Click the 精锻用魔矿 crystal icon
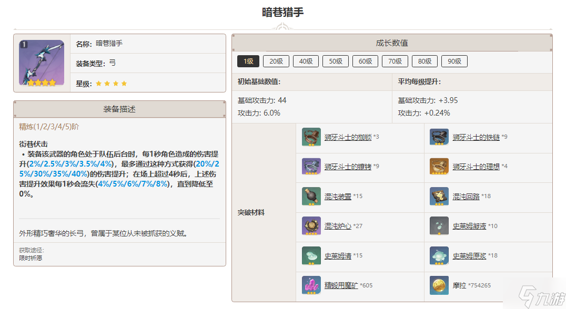 tap(311, 285)
